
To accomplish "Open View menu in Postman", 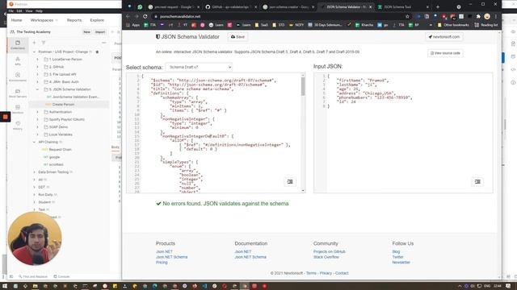I will coord(29,10).
